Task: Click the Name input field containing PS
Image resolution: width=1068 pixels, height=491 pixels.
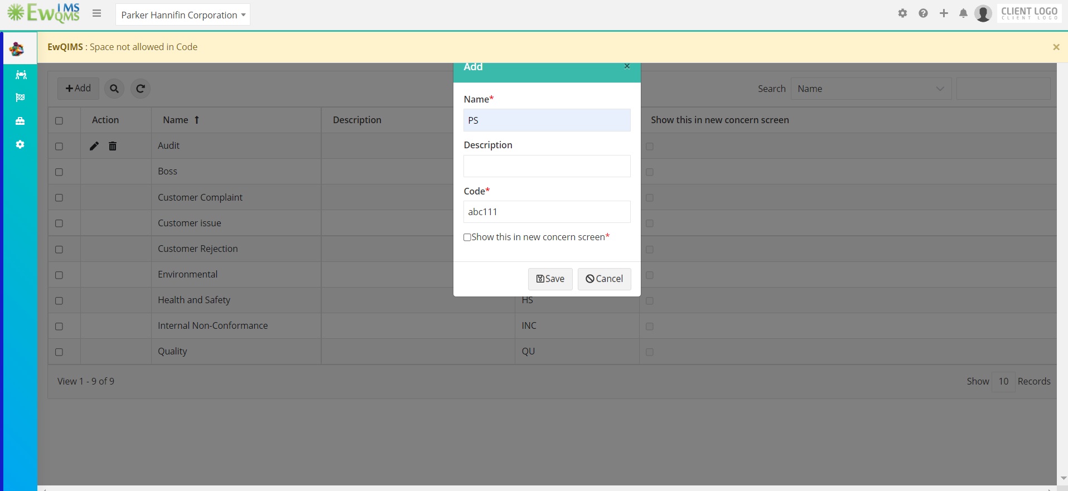Action: tap(547, 120)
